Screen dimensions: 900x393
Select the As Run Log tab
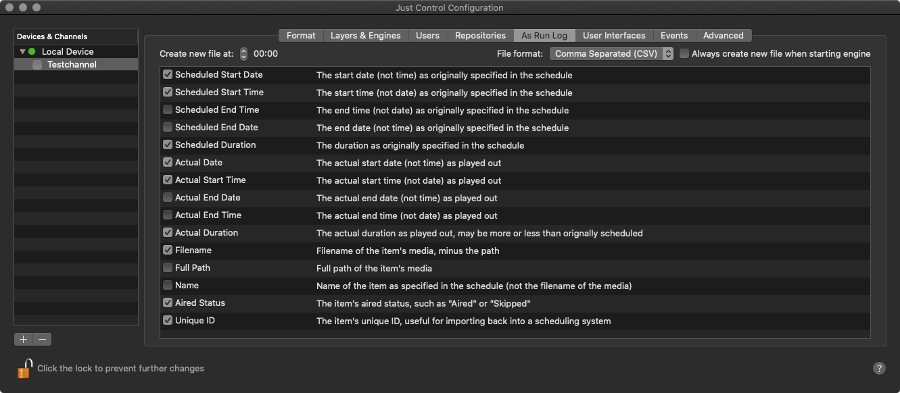pos(544,35)
